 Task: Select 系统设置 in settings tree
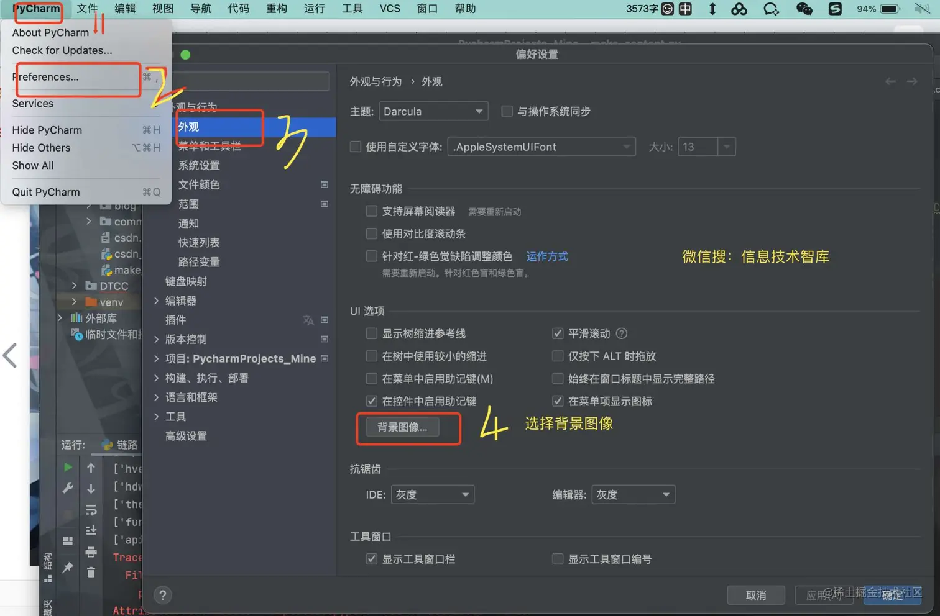pyautogui.click(x=199, y=165)
